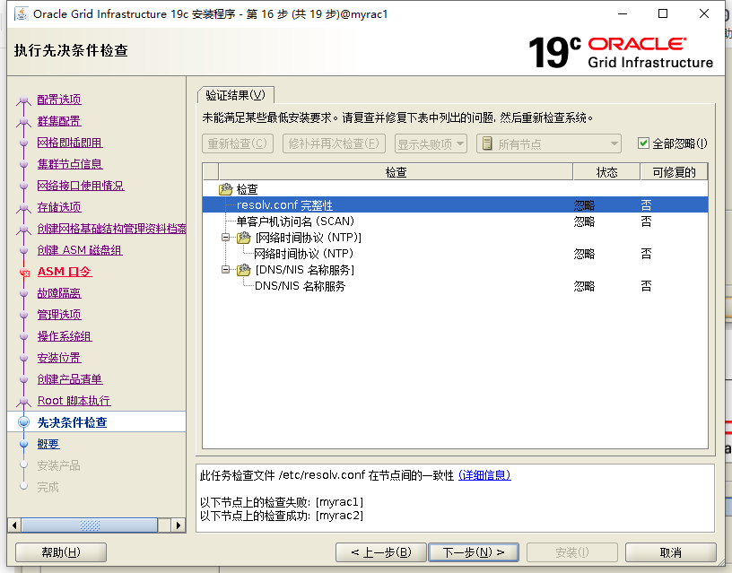Click the 可修复的 column header
This screenshot has width=732, height=573.
(x=674, y=172)
